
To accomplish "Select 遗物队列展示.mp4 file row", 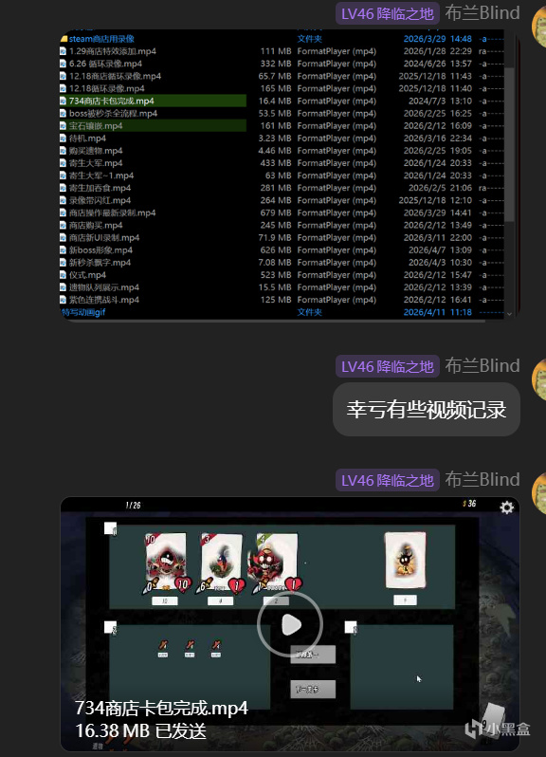I will click(282, 287).
